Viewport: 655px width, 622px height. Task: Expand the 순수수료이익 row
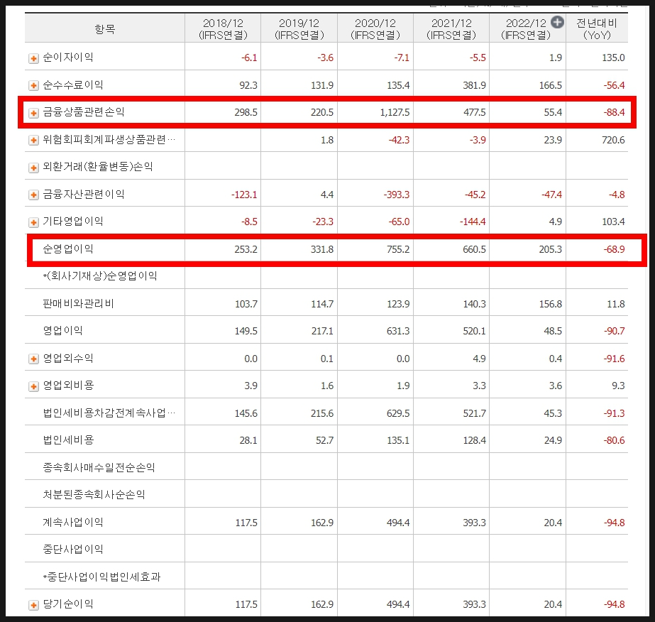click(x=33, y=86)
